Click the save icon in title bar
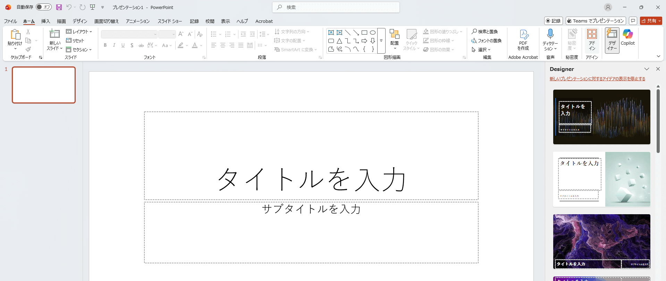This screenshot has width=666, height=281. coord(59,7)
